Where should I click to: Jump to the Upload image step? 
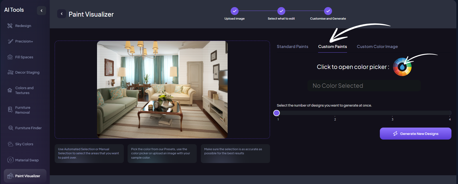[x=234, y=11]
